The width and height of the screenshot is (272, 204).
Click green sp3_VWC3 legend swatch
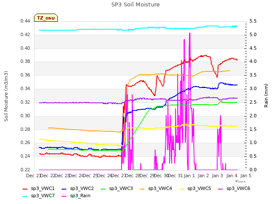point(103,189)
